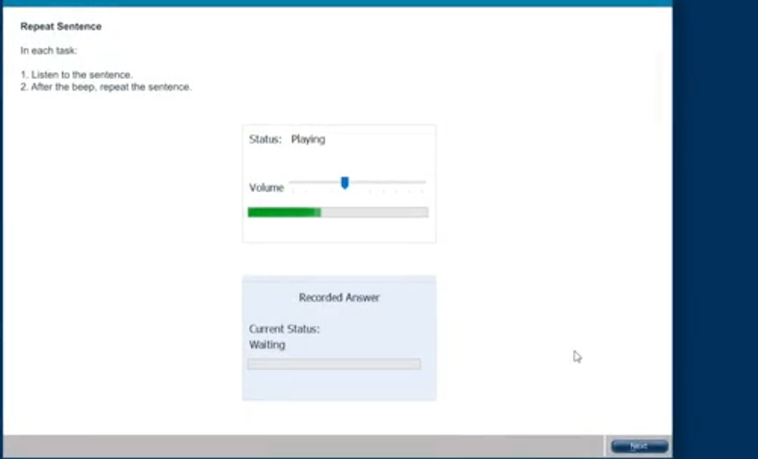758x459 pixels.
Task: Click the volume track left of handle
Action: point(315,182)
